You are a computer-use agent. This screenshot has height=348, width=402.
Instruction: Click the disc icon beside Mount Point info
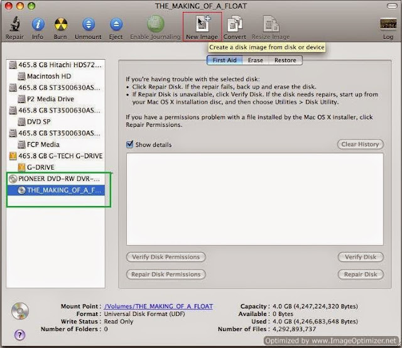pos(20,311)
